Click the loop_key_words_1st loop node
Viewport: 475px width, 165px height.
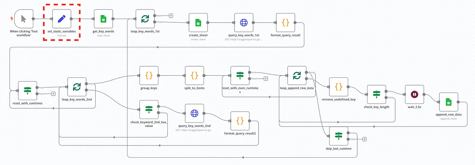(x=145, y=19)
